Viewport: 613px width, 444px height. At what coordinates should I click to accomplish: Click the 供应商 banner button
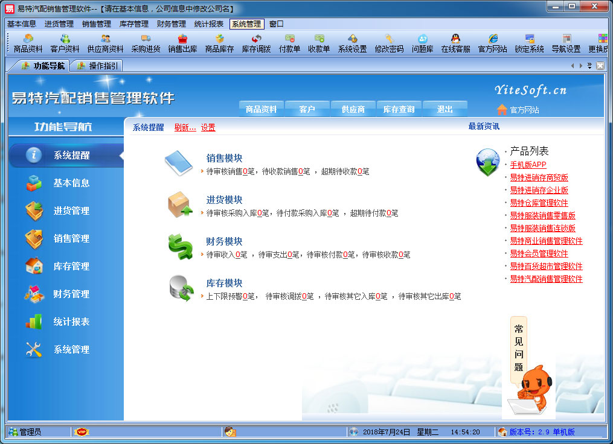click(x=353, y=109)
